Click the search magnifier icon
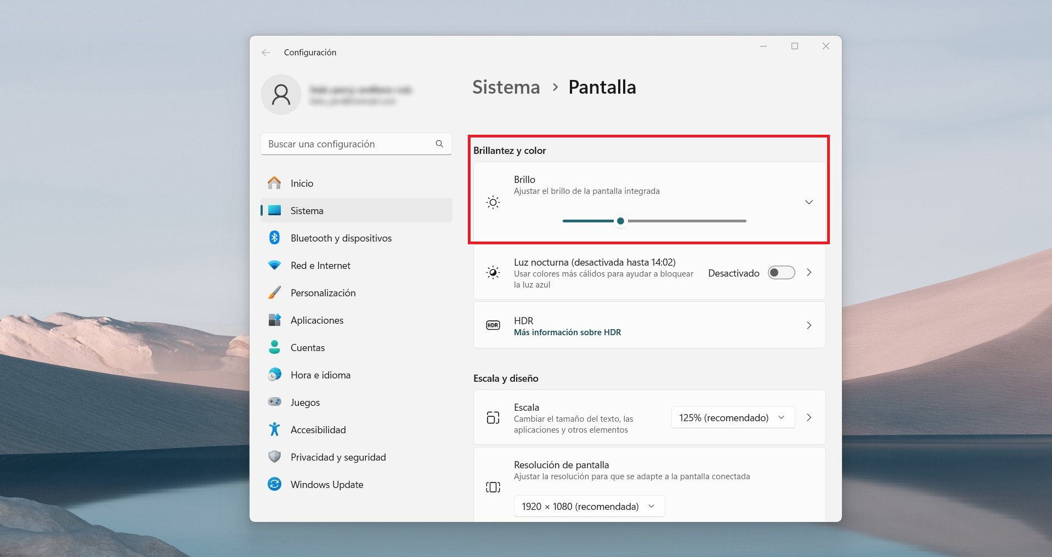The width and height of the screenshot is (1052, 557). pos(439,143)
